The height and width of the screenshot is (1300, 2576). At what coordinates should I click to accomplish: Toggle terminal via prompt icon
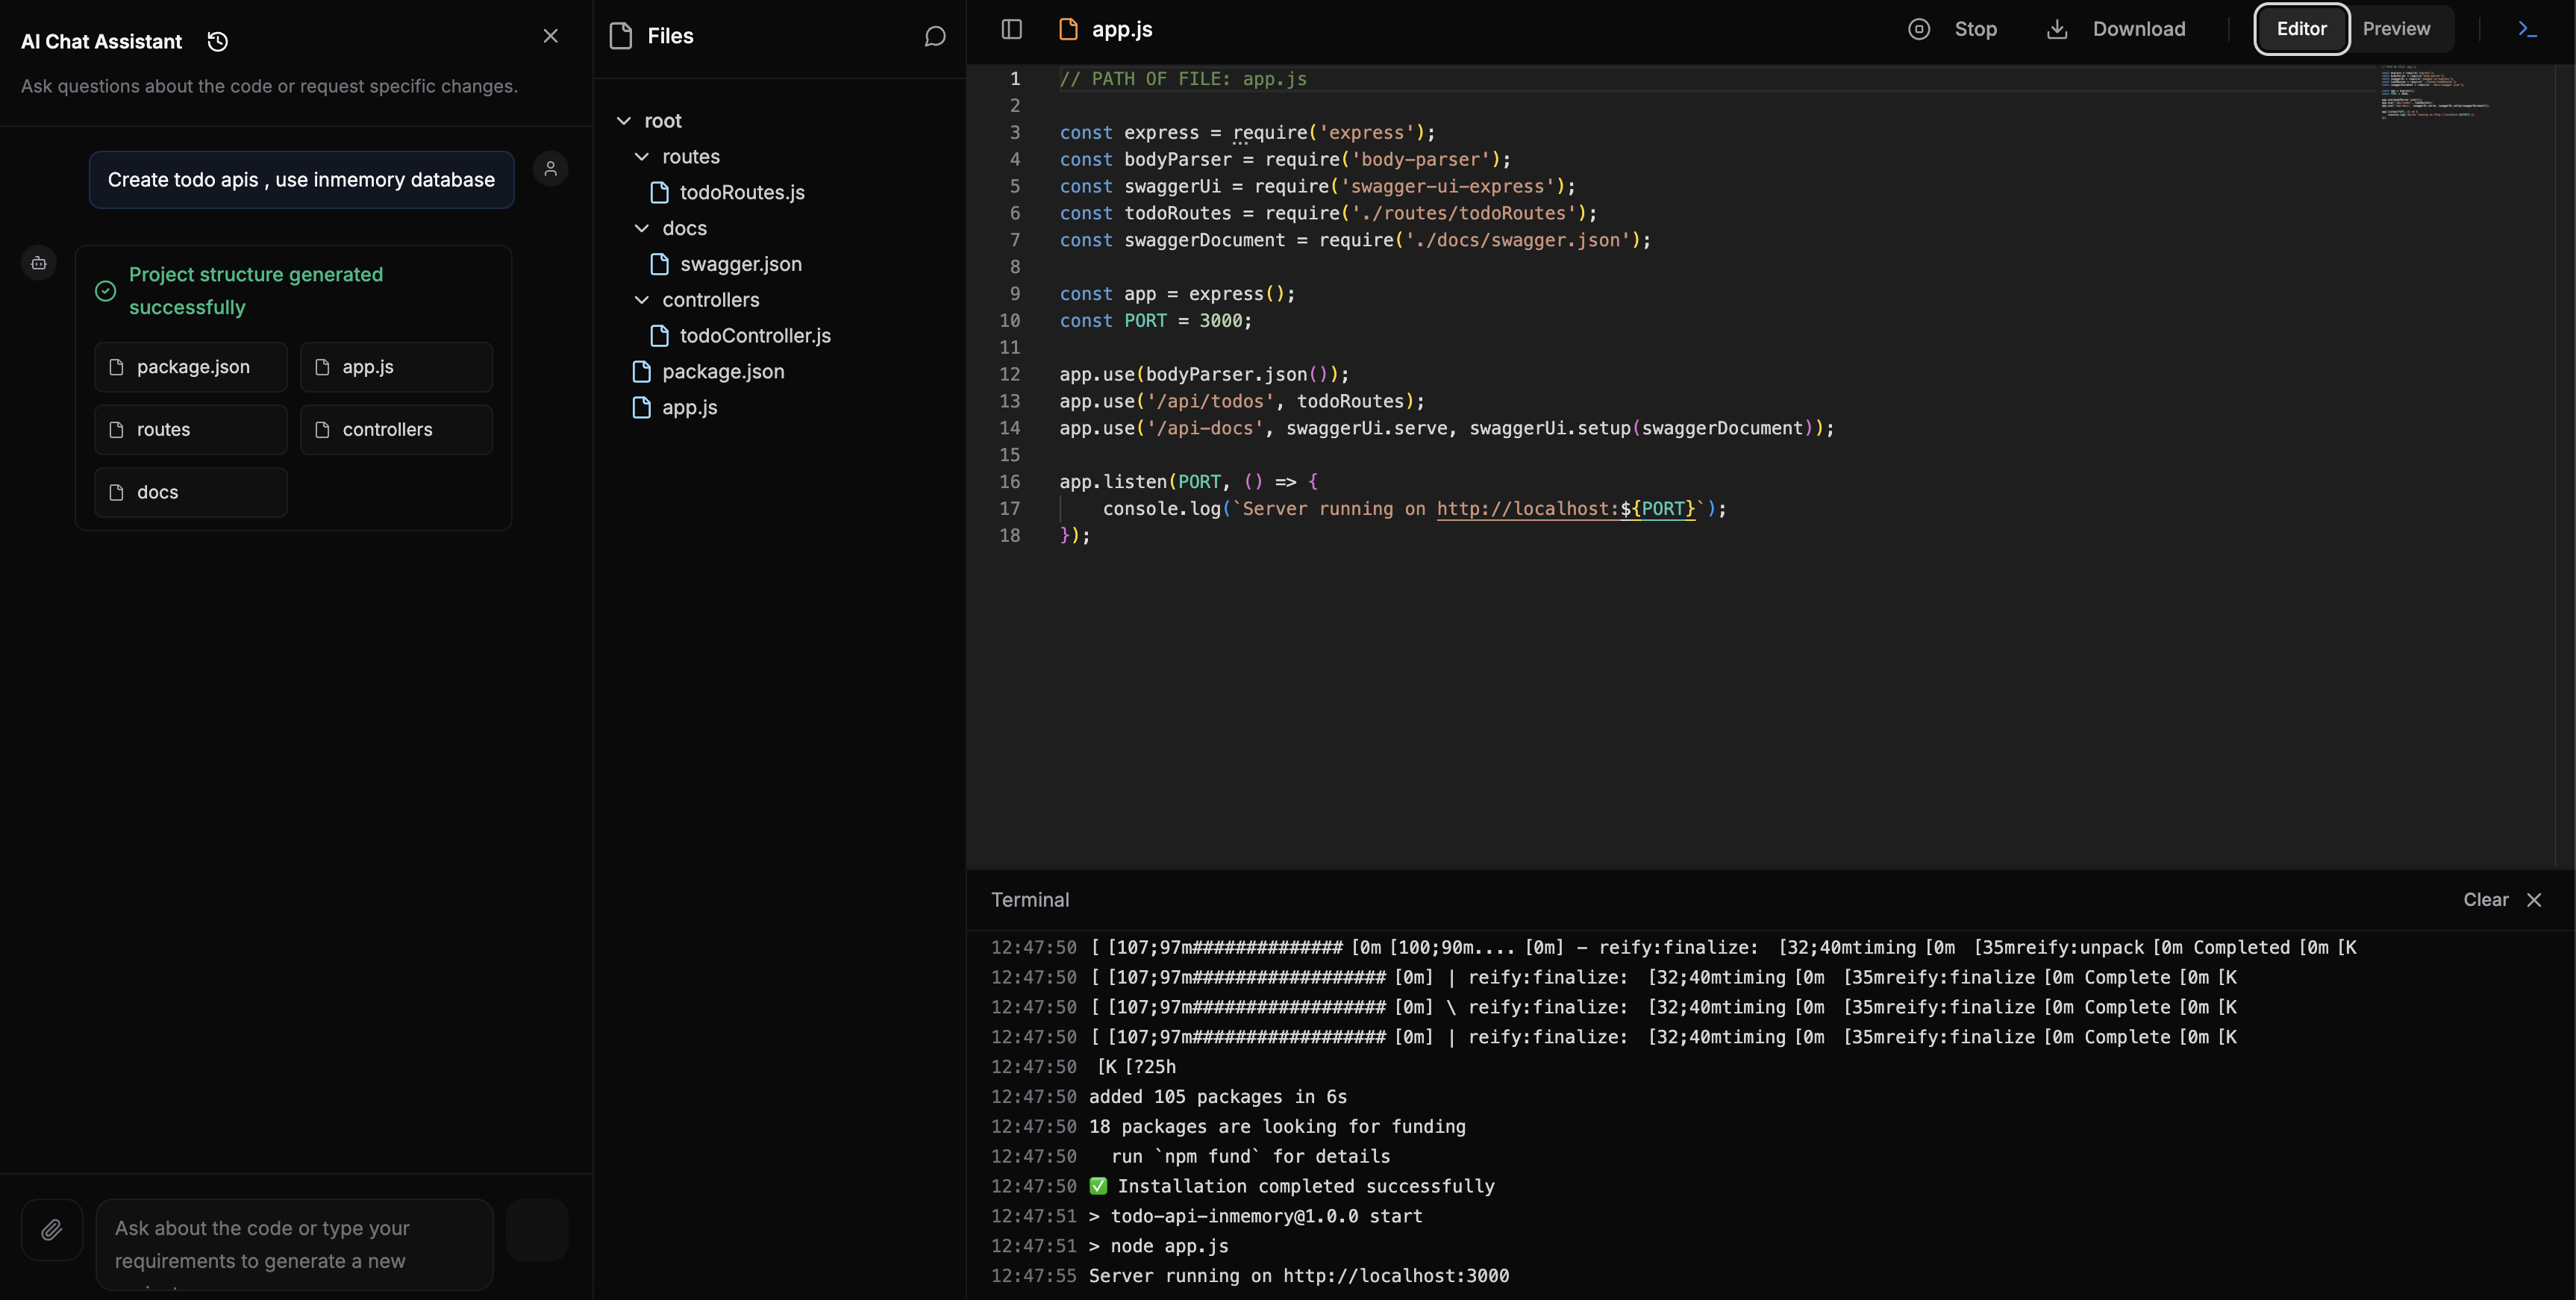click(2527, 29)
